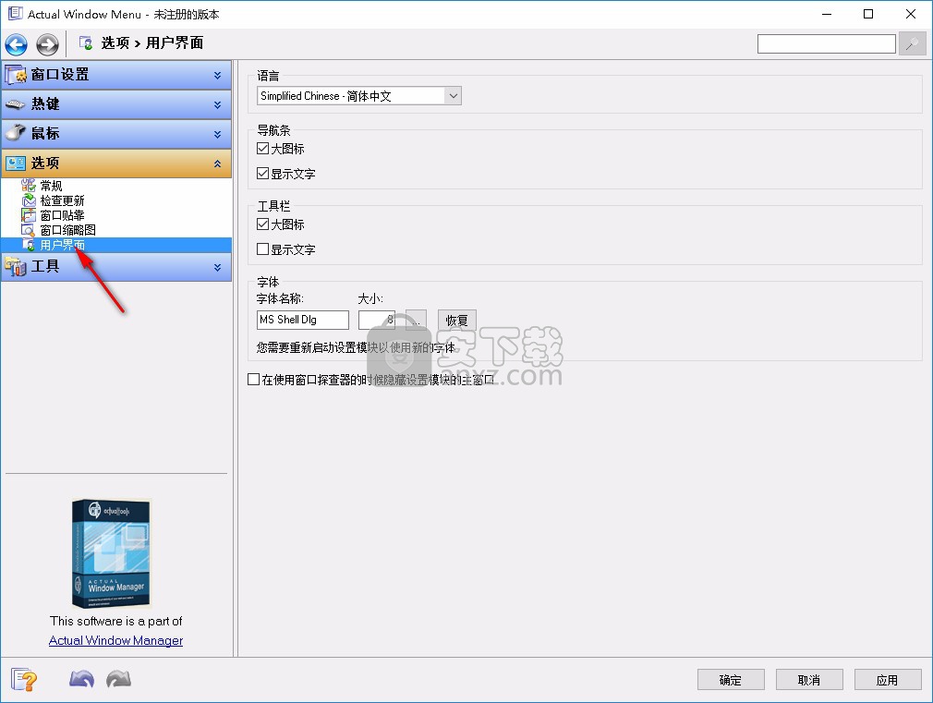Click the 选项 section header label
This screenshot has width=933, height=703.
45,163
